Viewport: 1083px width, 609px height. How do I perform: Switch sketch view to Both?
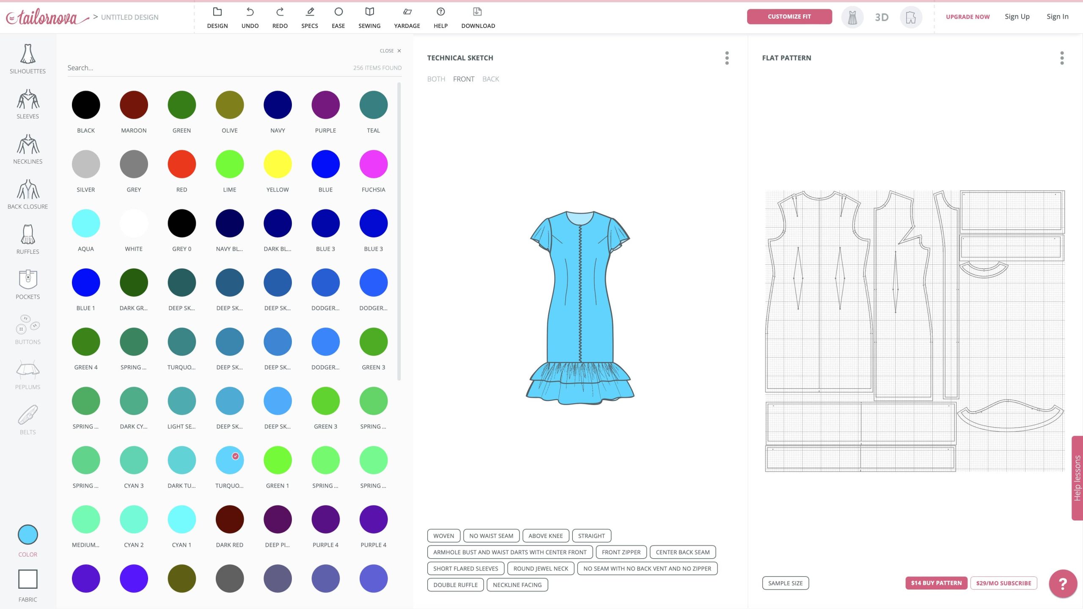click(x=436, y=79)
